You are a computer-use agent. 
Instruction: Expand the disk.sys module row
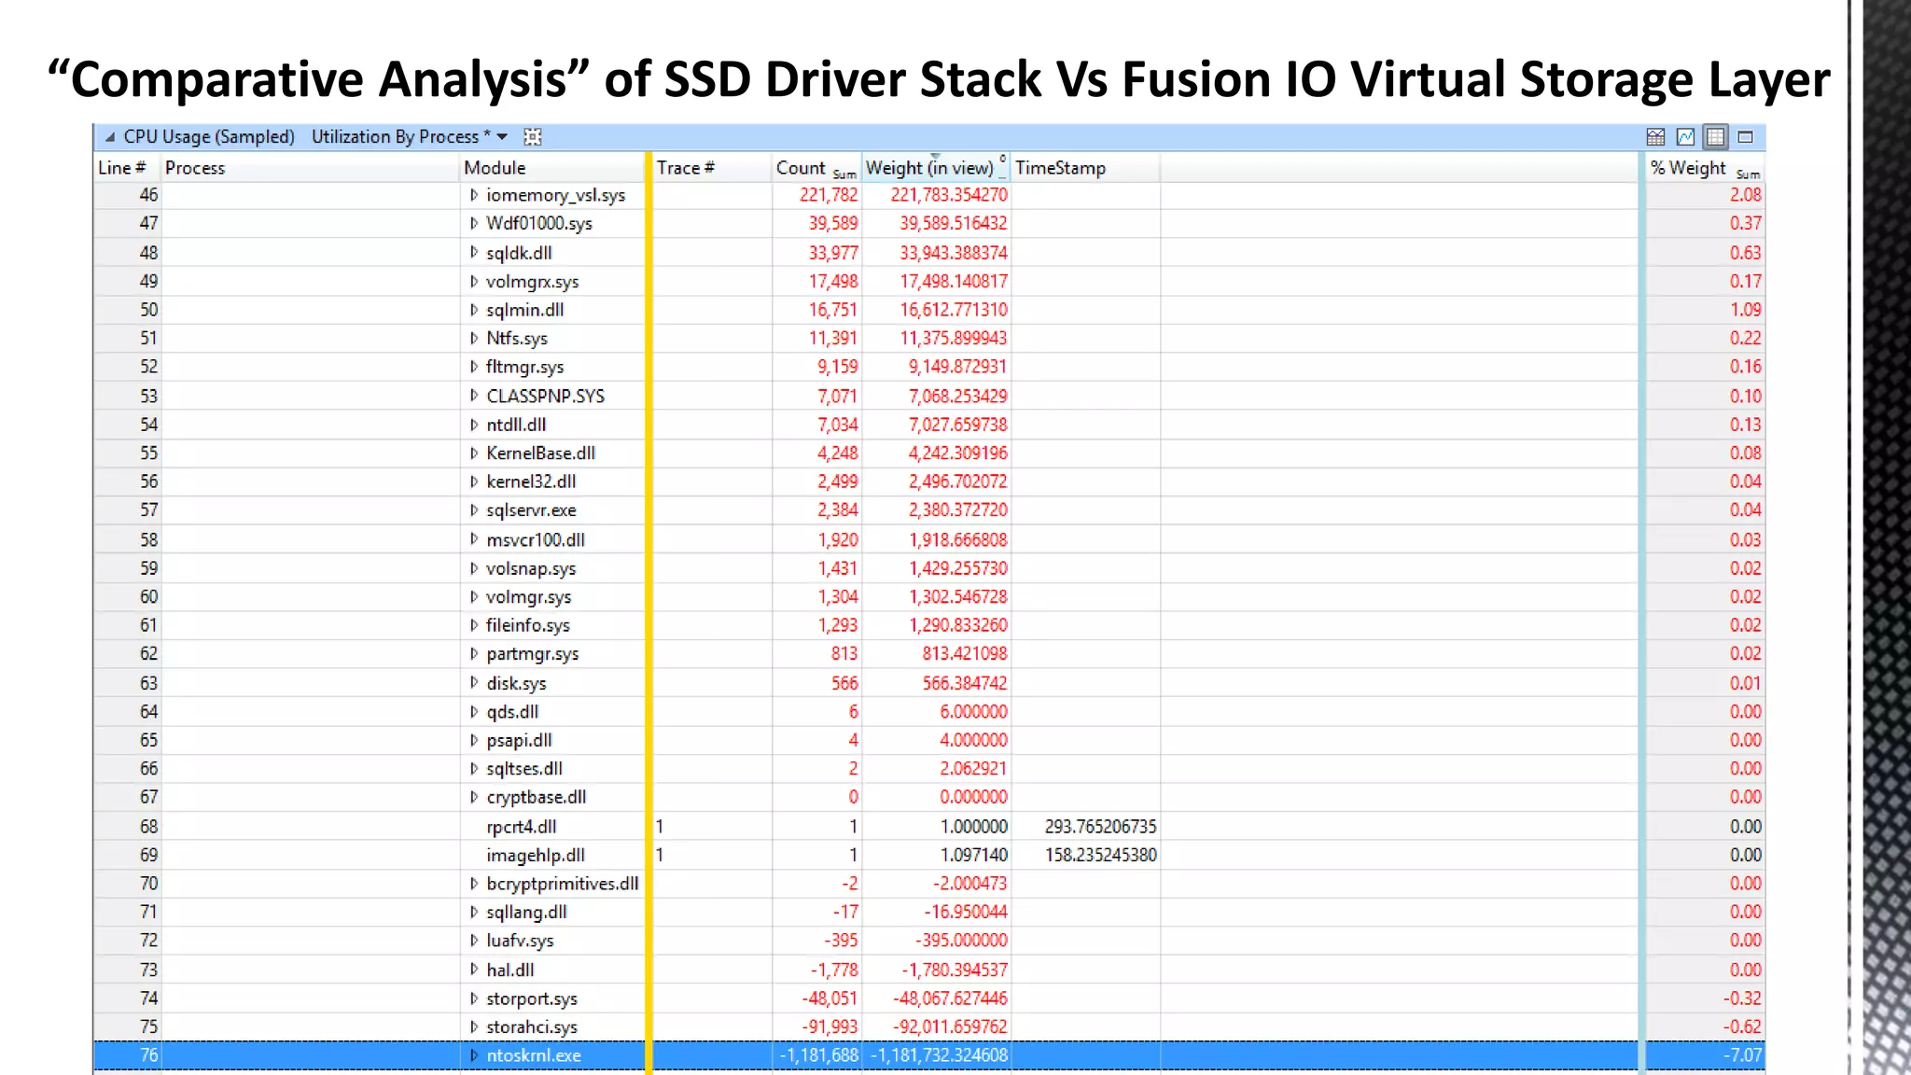[474, 683]
